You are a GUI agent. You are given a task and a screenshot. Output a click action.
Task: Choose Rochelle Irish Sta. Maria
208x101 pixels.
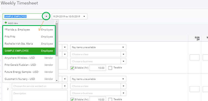pos(29,44)
